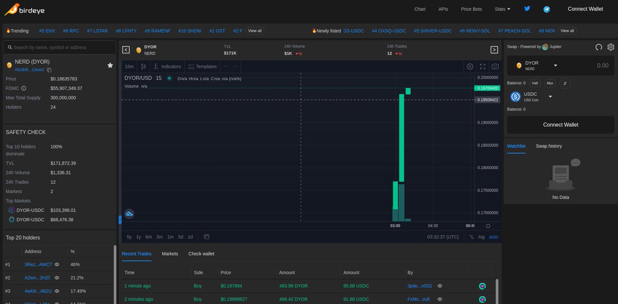Viewport: 618px width, 304px height.
Task: Collapse the left side panel handle
Action: (x=120, y=220)
